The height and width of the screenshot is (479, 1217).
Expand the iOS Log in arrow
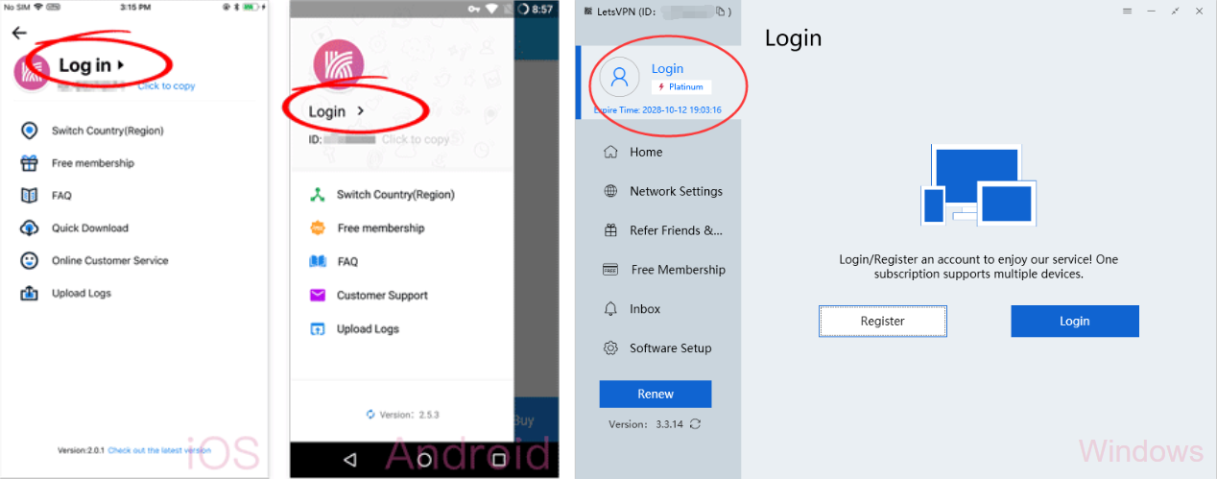coord(121,65)
